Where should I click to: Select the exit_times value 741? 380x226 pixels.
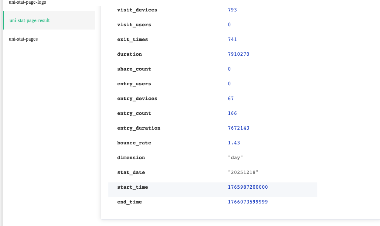click(232, 40)
